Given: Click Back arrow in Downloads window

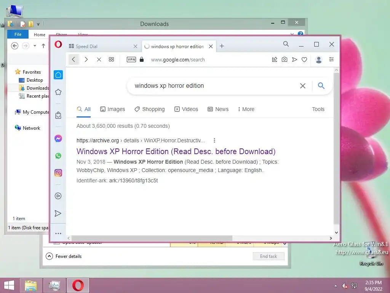Looking at the screenshot, I should (15, 46).
